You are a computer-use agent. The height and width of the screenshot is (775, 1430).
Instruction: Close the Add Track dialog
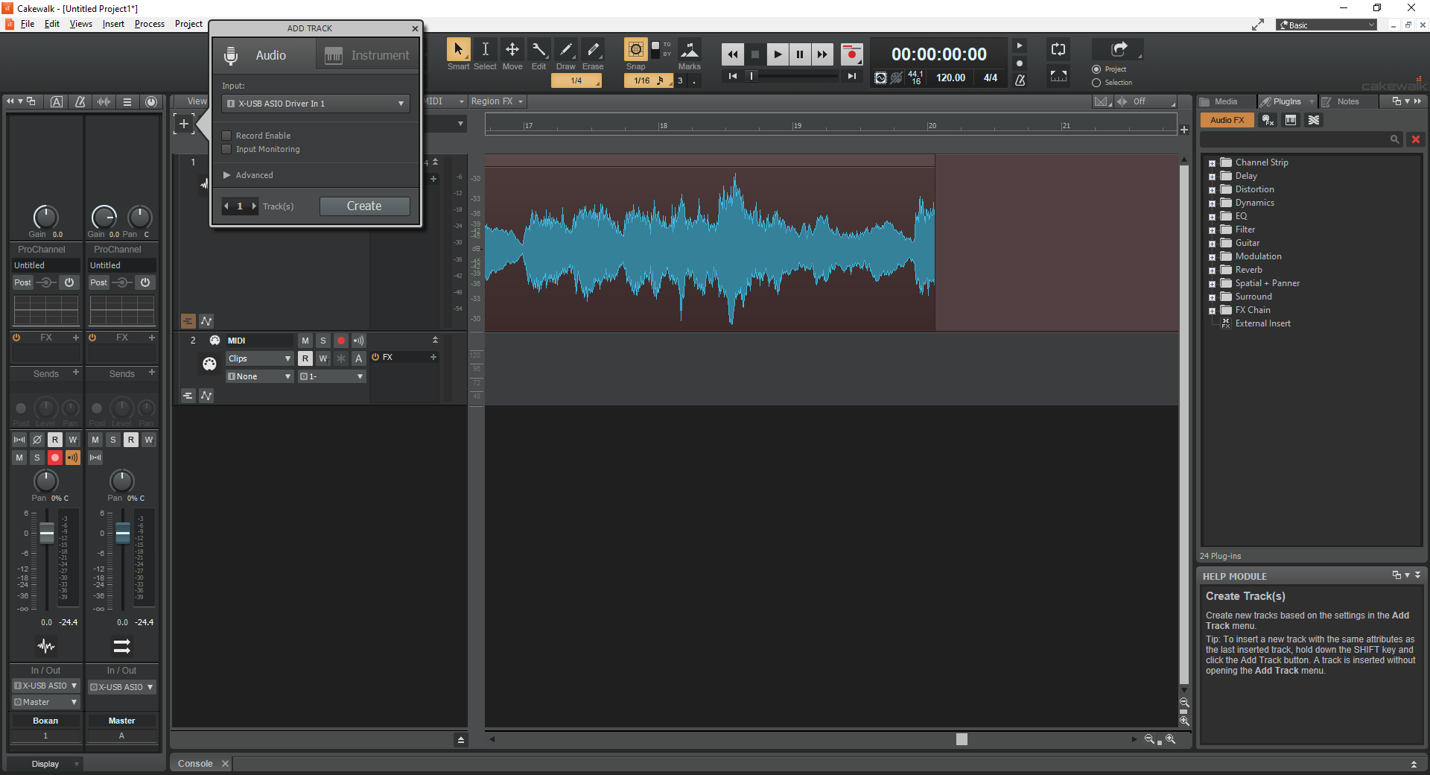(x=415, y=28)
